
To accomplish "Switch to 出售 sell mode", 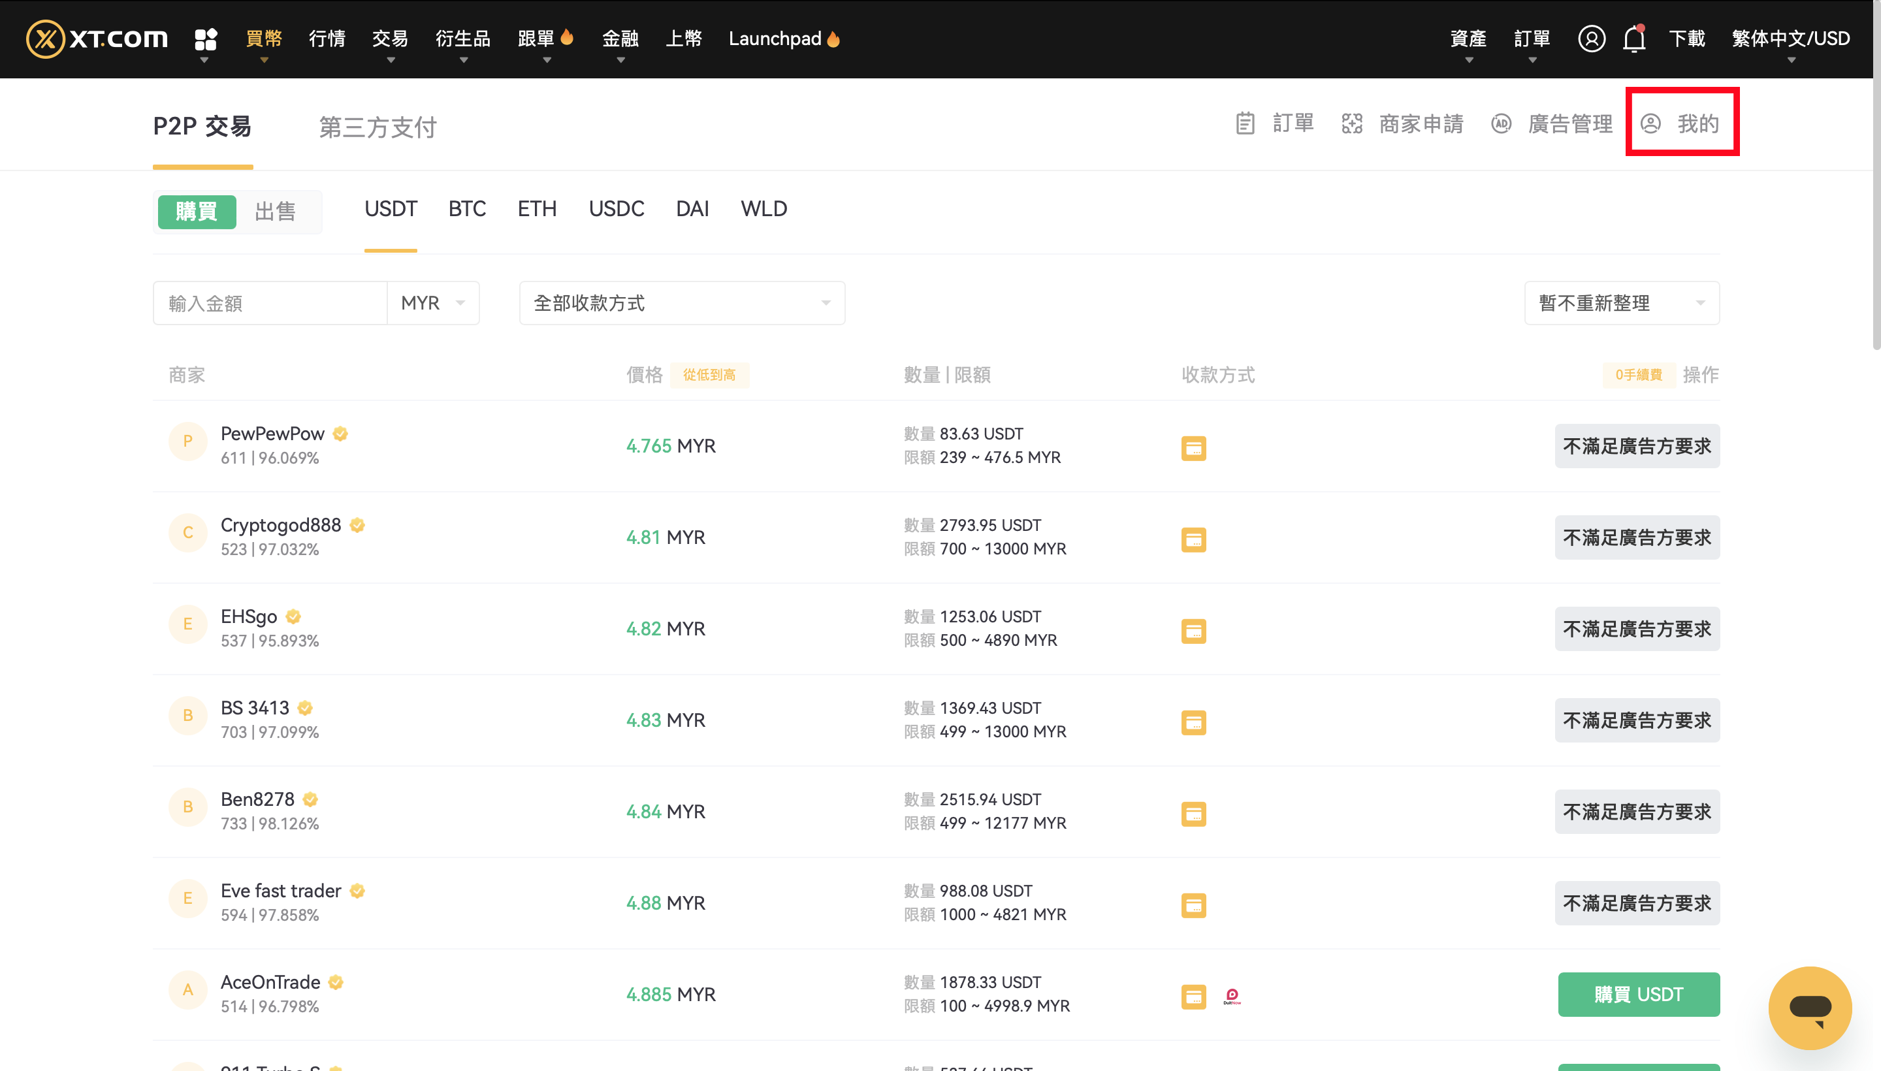I will point(275,212).
